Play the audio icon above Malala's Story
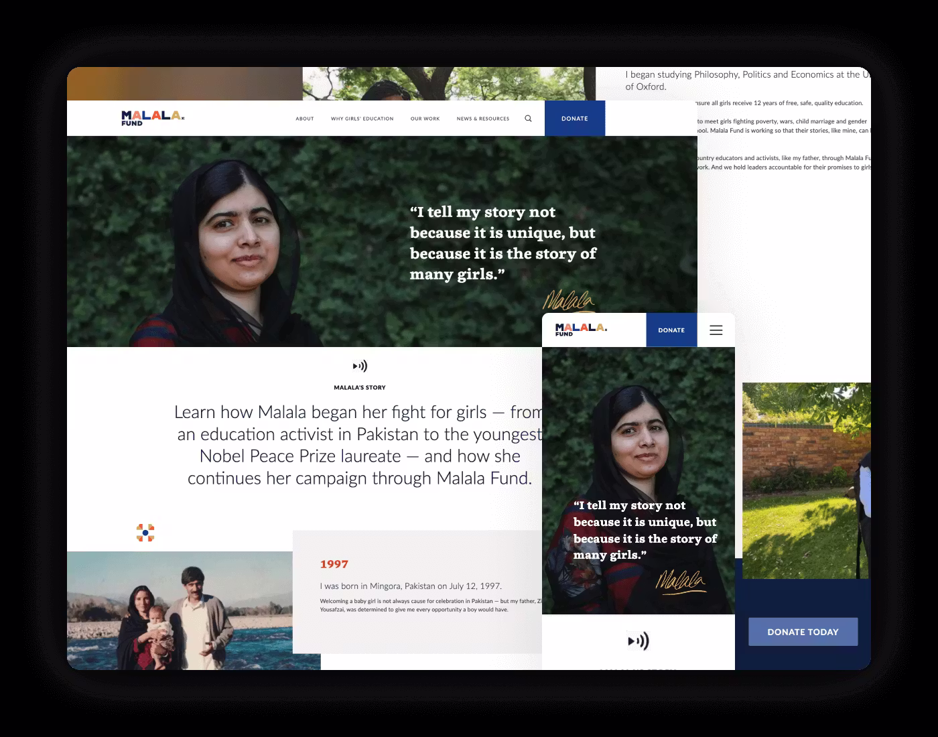The height and width of the screenshot is (737, 938). pos(360,366)
